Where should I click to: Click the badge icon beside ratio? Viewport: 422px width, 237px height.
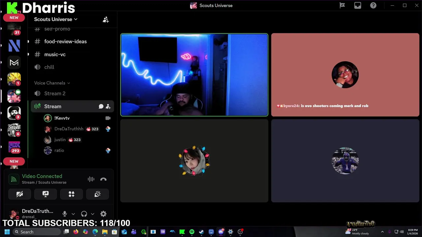pos(108,150)
